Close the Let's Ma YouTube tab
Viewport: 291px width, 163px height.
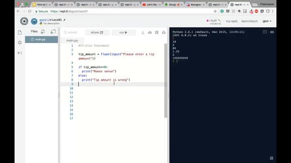click(160, 5)
